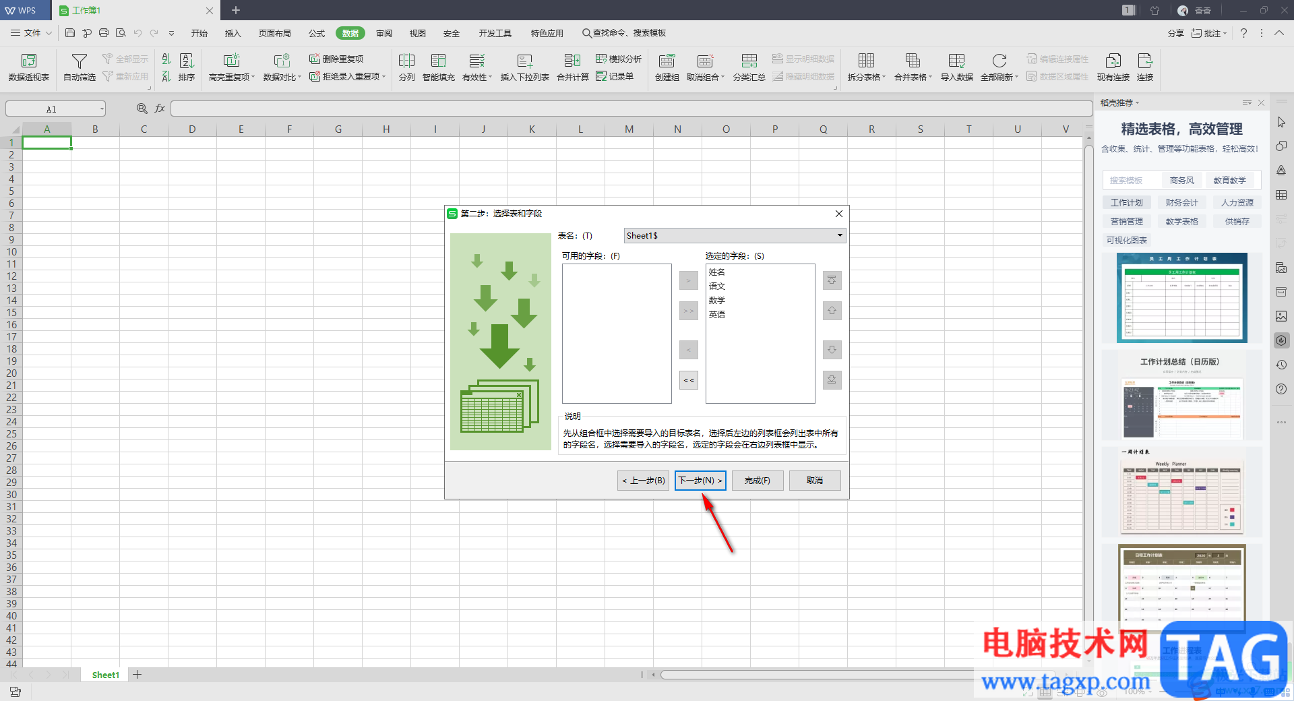Click the 财务会计 template category

[1182, 202]
